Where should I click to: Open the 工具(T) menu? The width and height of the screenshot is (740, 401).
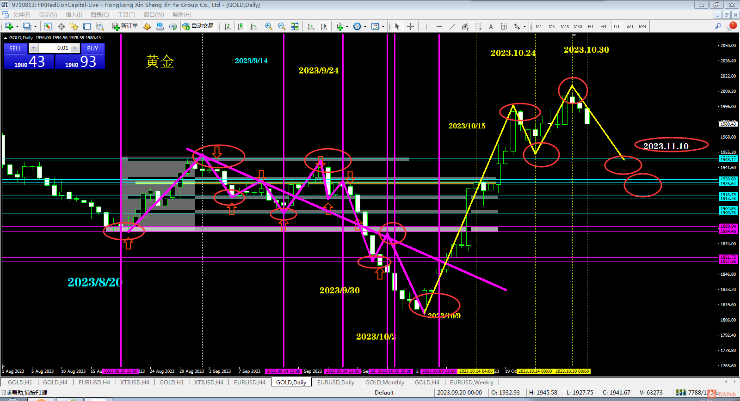point(126,15)
